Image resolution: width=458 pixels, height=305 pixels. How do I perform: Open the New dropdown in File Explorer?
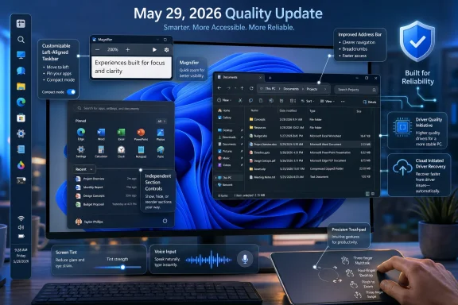pyautogui.click(x=224, y=100)
